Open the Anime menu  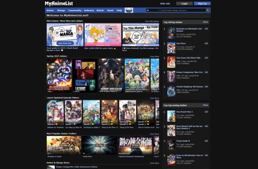point(50,10)
